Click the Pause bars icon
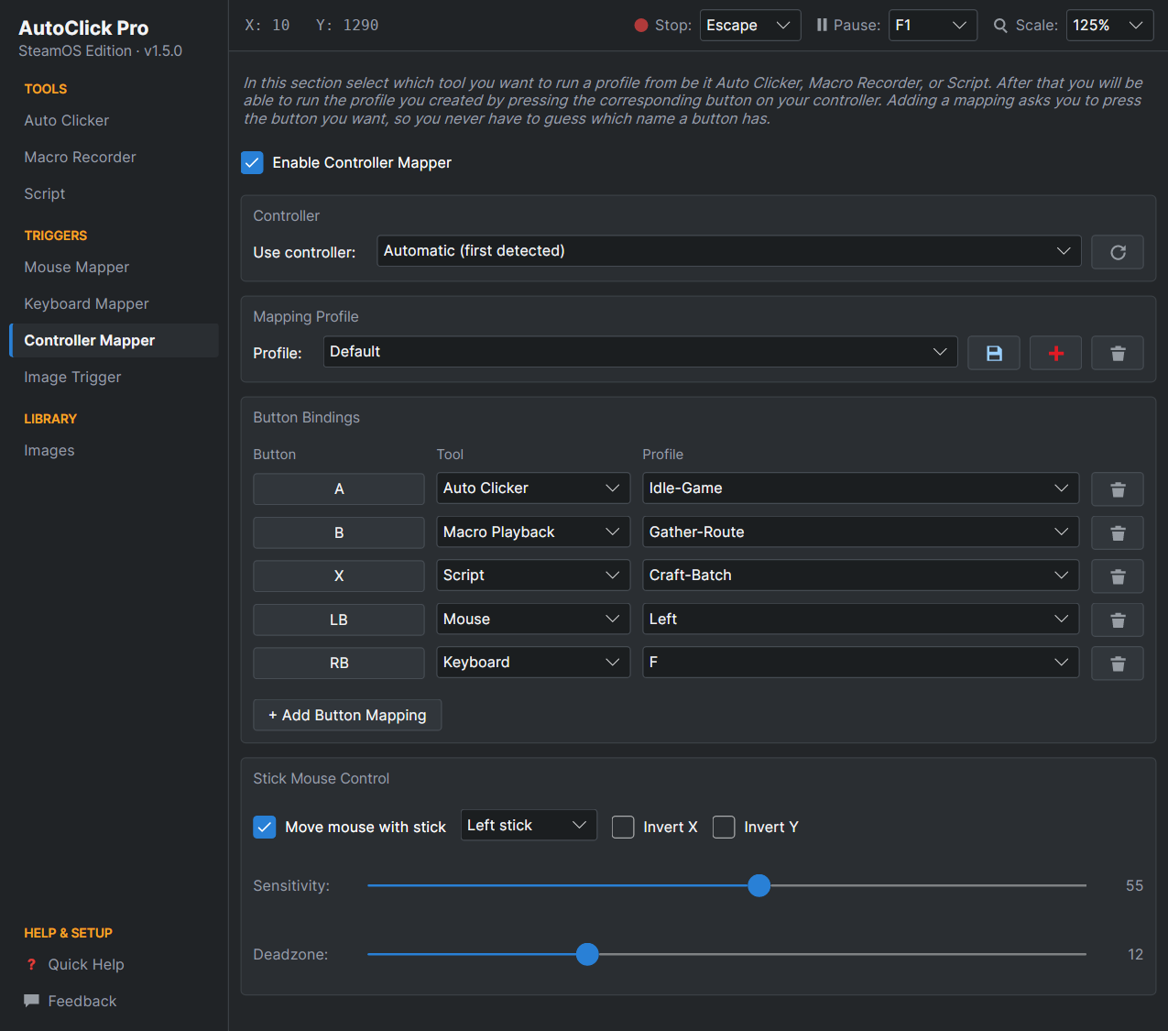 [x=822, y=26]
